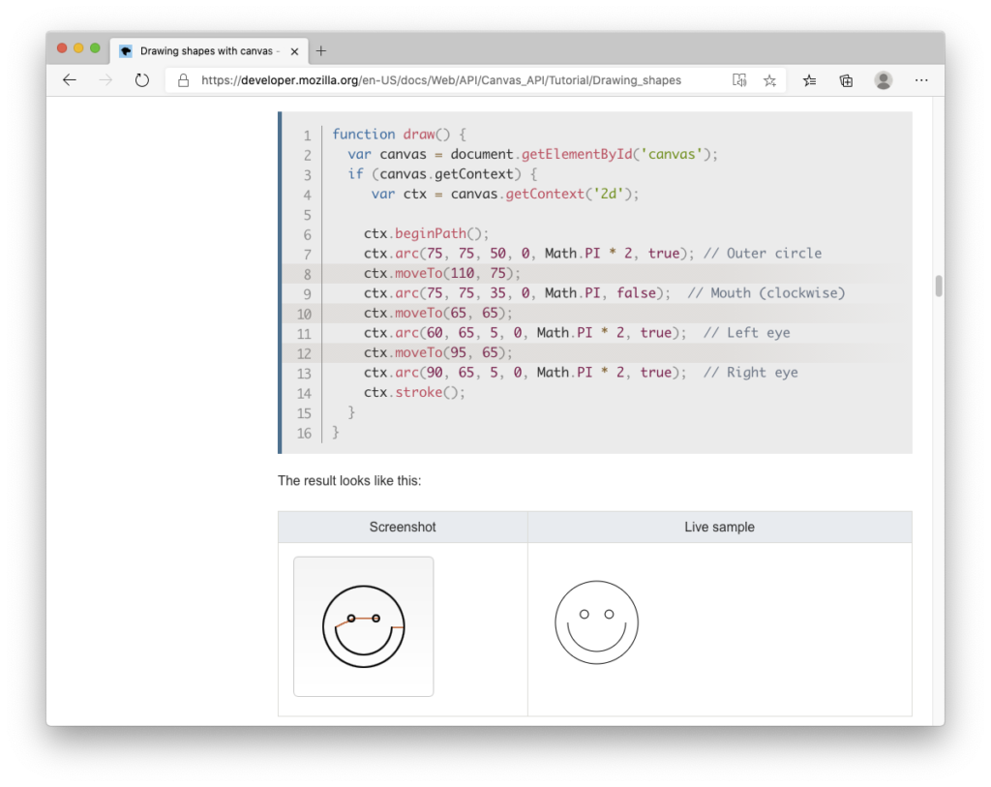991x787 pixels.
Task: Click code line with ctx.beginPath()
Action: click(x=427, y=233)
